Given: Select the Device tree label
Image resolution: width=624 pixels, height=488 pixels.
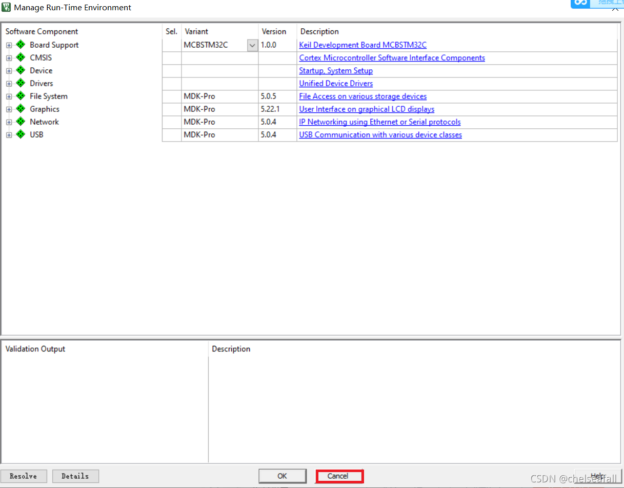Looking at the screenshot, I should (41, 71).
